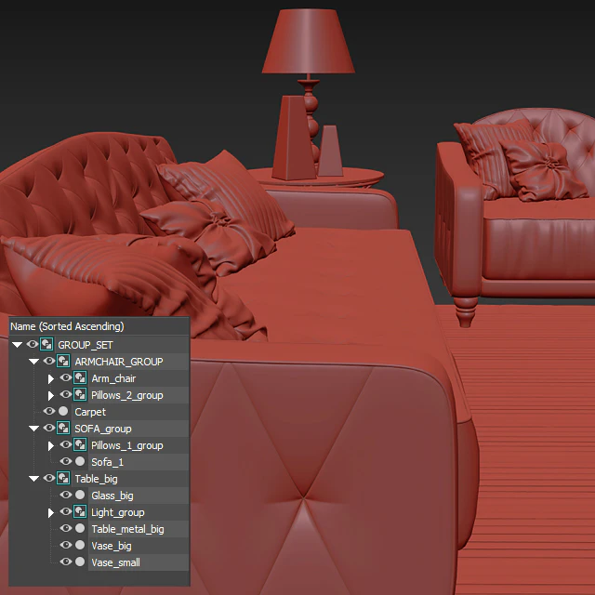
Task: Click the Sofa_1 object sphere icon
Action: click(x=80, y=461)
